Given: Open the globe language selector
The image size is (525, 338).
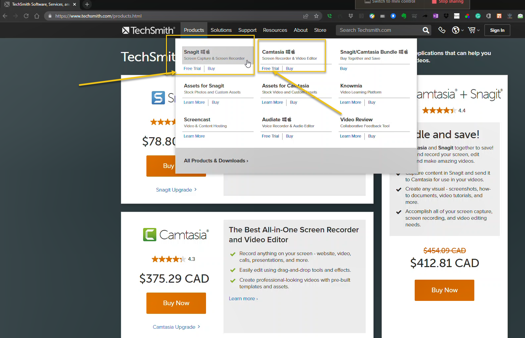Looking at the screenshot, I should coord(458,30).
